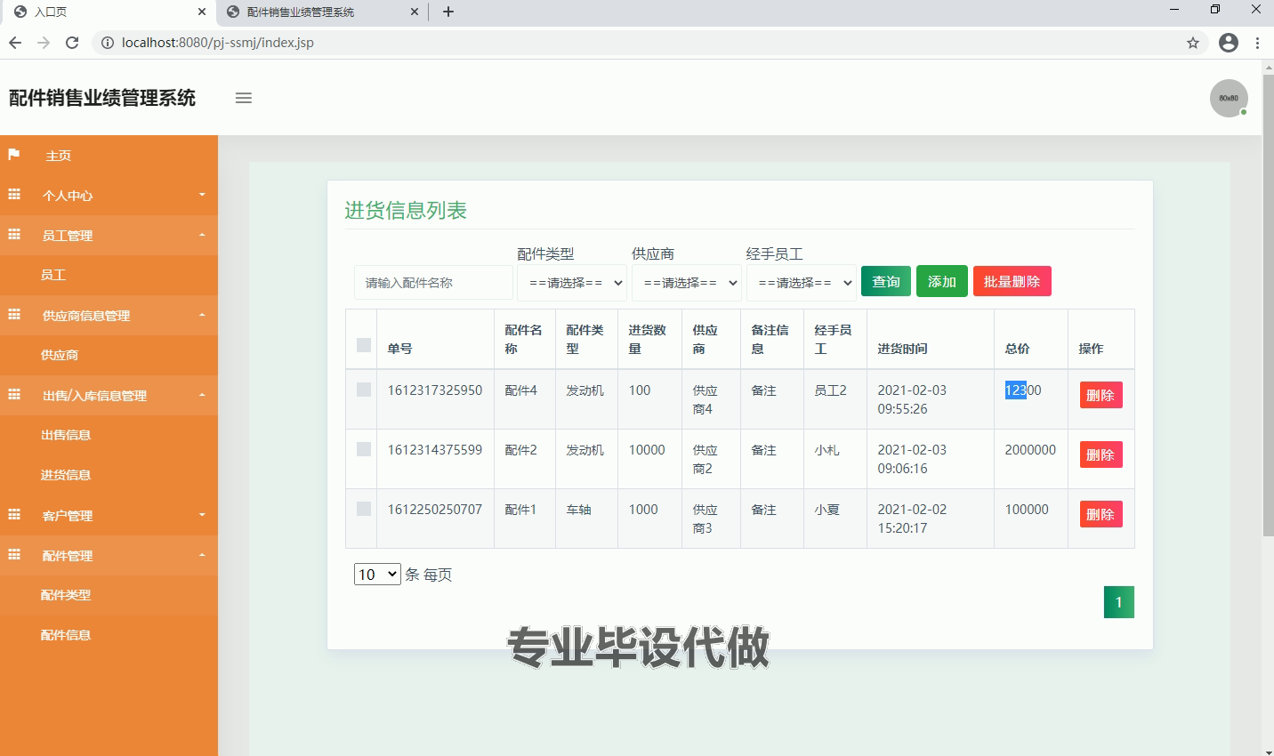The height and width of the screenshot is (756, 1274).
Task: Open a new browser tab
Action: click(448, 12)
